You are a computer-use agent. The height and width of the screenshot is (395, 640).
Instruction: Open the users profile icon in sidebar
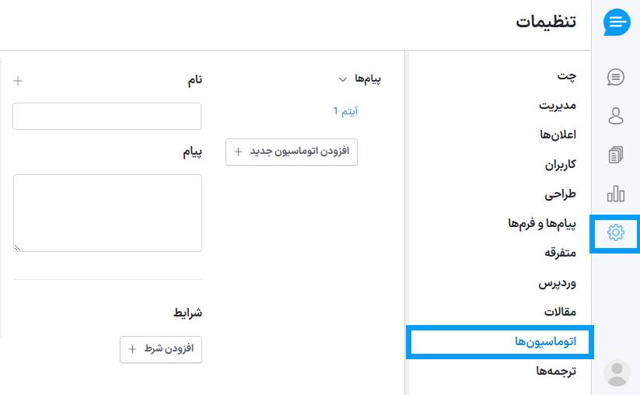[616, 116]
